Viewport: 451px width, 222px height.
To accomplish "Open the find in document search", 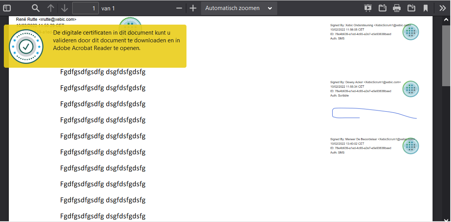I will (x=35, y=8).
